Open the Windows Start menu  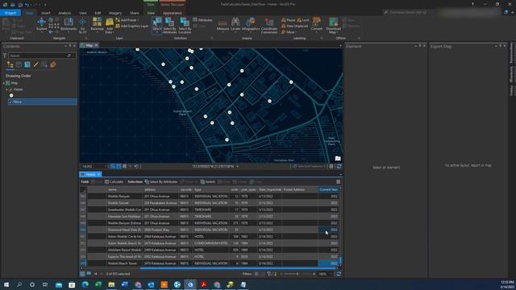pyautogui.click(x=6, y=284)
